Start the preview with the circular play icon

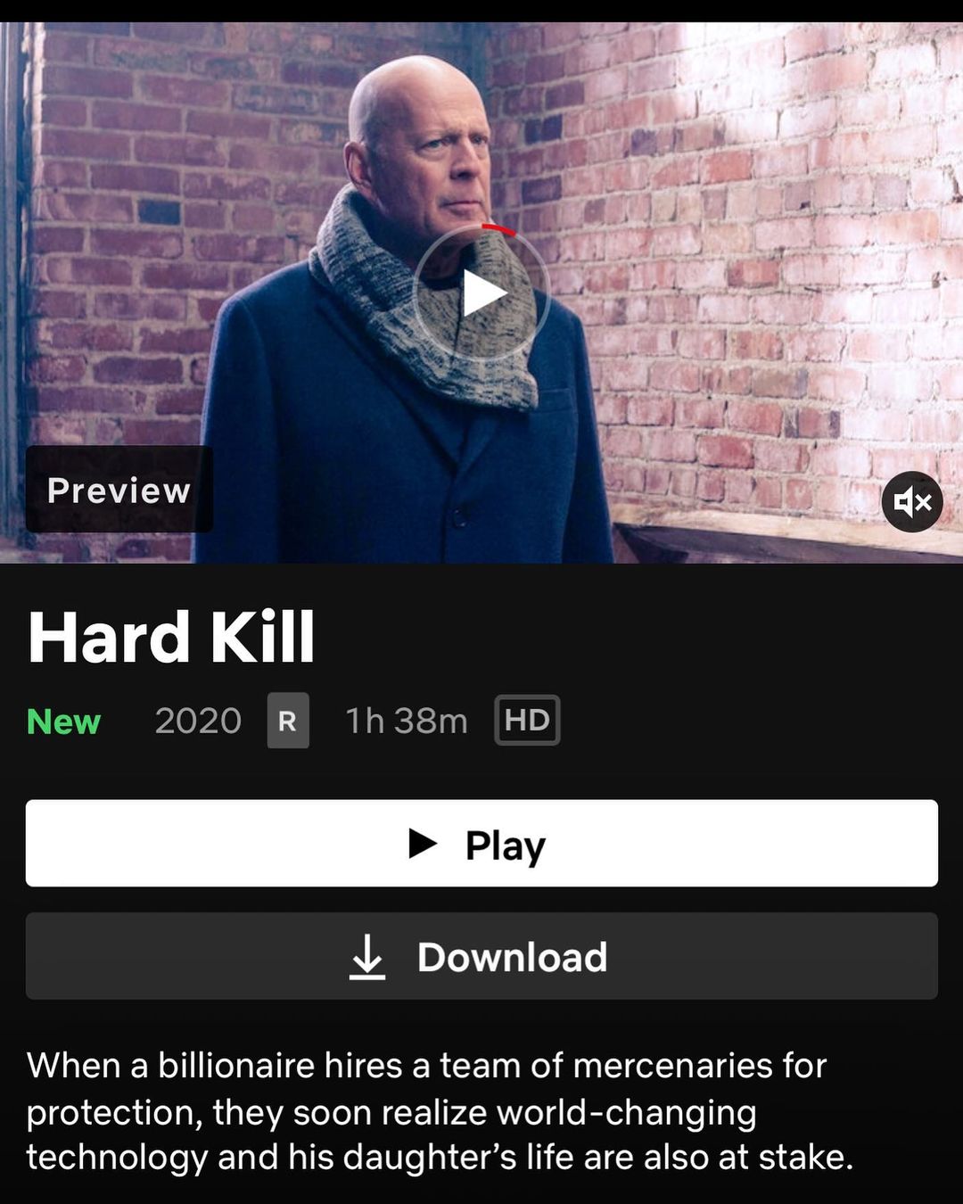(481, 293)
